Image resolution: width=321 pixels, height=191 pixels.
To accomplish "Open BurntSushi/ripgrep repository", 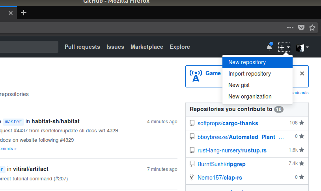I will pyautogui.click(x=222, y=164).
